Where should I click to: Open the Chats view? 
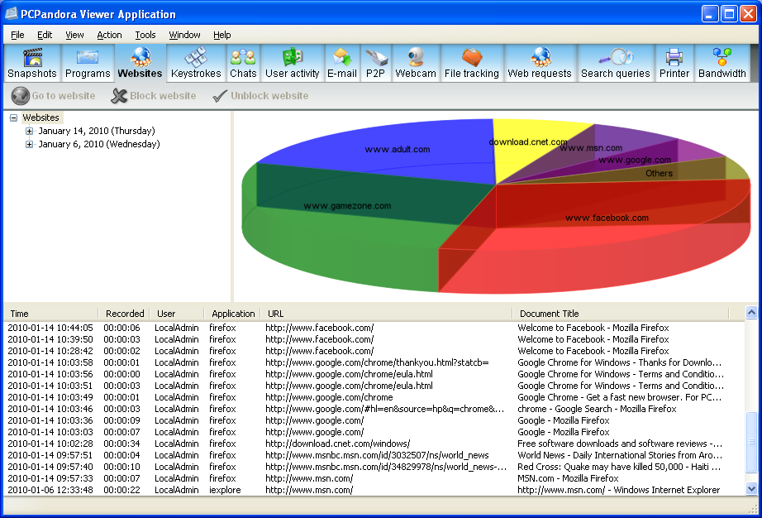point(243,63)
